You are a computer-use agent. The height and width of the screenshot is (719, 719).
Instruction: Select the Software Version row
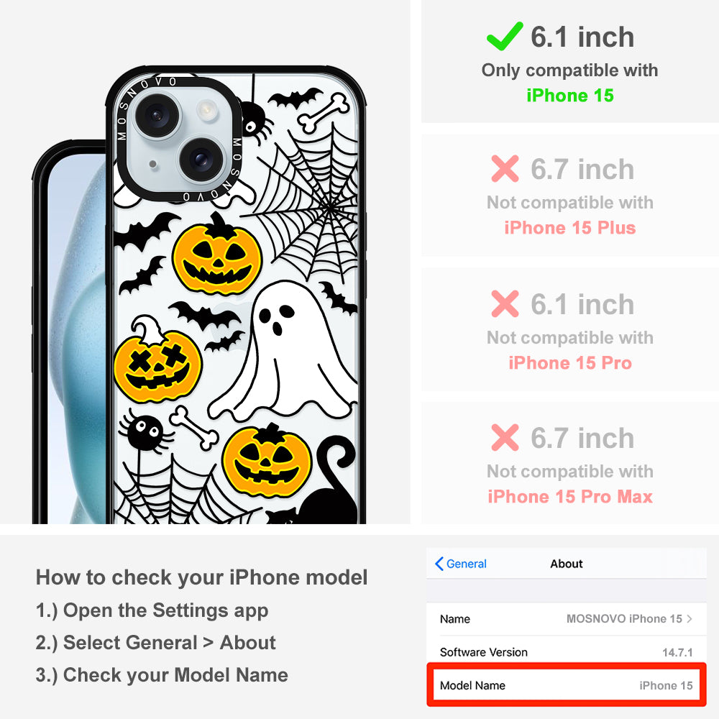[567, 652]
